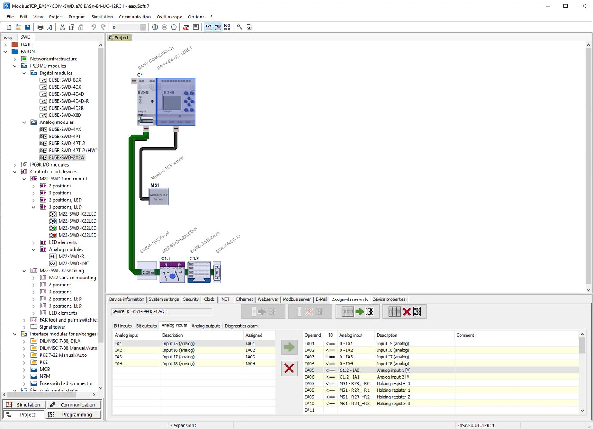593x429 pixels.
Task: Select the SWD4-RC8-10 terminating resistor
Action: point(217,272)
